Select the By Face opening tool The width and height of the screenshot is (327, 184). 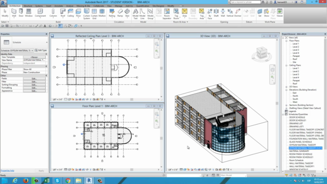point(210,14)
